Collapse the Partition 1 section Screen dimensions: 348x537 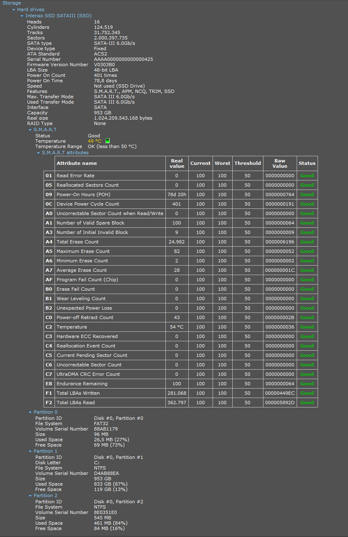click(x=30, y=451)
